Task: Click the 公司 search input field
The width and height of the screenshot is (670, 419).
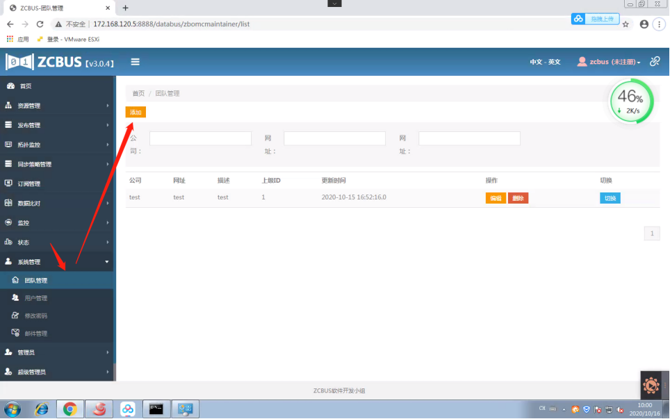Action: point(200,139)
